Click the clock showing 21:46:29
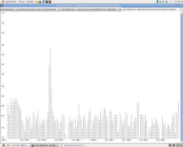The height and width of the screenshot is (147, 183). 178,2
